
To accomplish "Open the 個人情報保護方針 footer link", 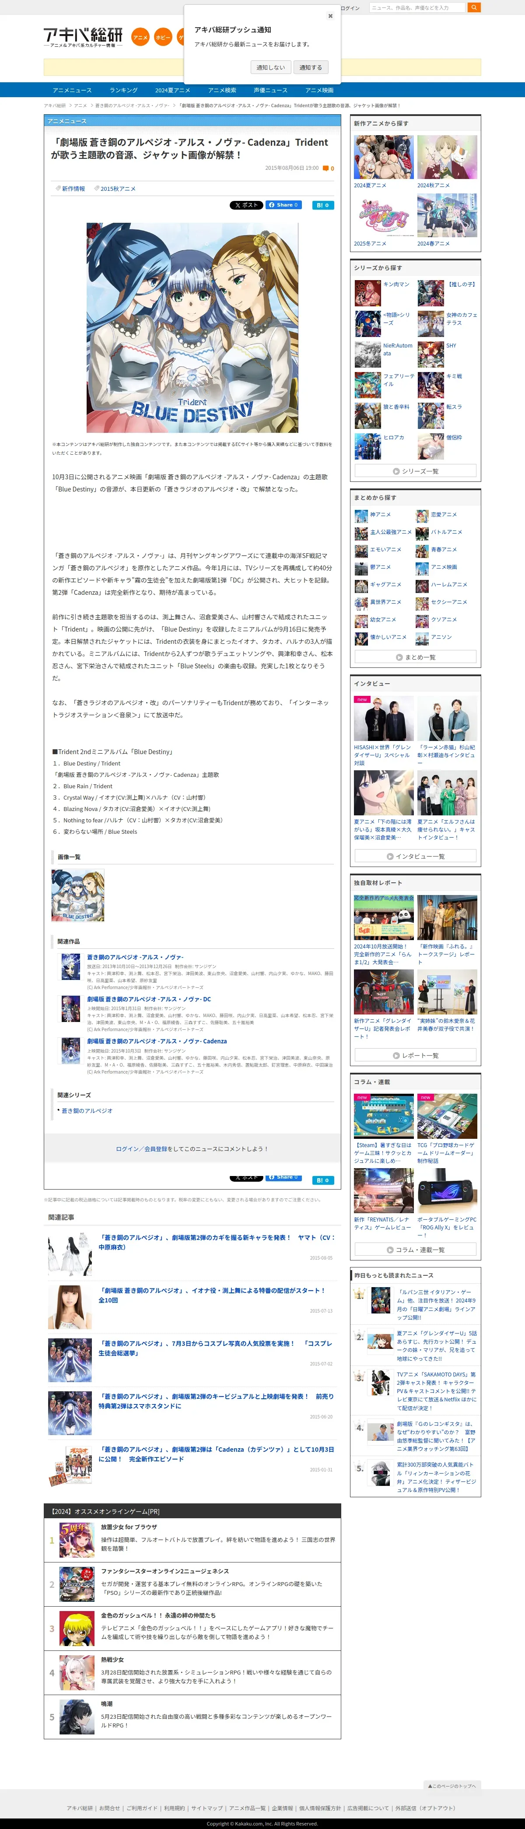I will [x=320, y=1808].
